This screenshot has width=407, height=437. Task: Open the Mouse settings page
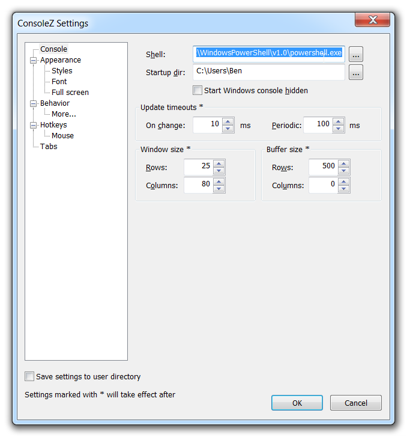pos(62,136)
